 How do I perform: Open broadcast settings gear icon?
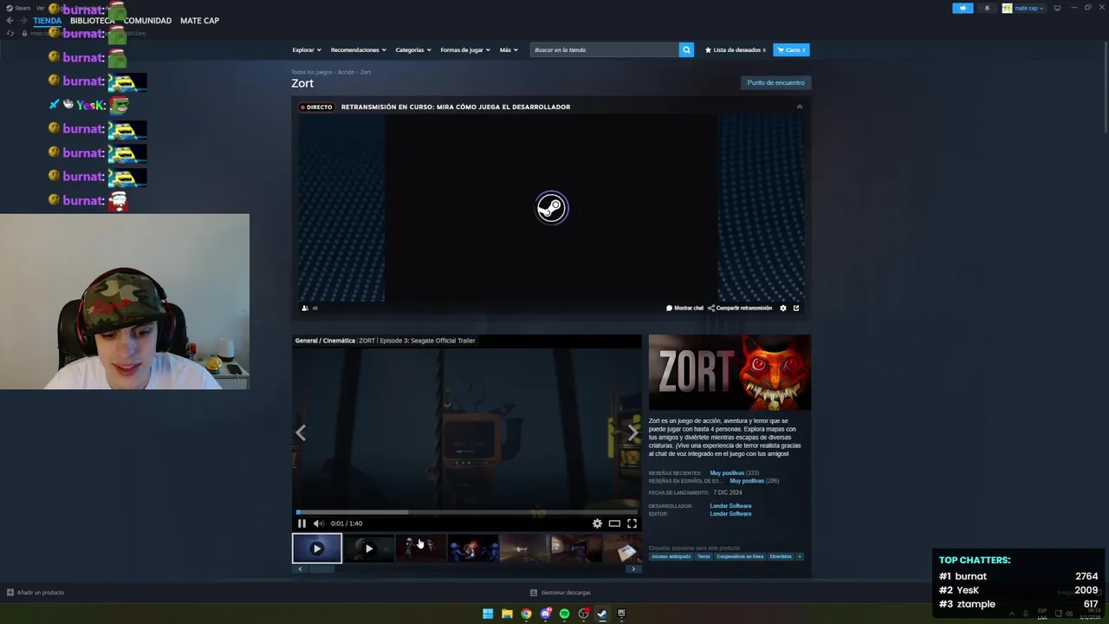(783, 308)
